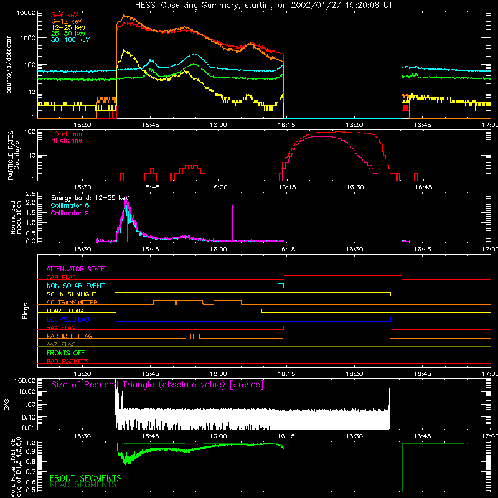The height and width of the screenshot is (498, 498).
Task: Click the NON SOLAR EVENT flag label
Action: coord(75,286)
